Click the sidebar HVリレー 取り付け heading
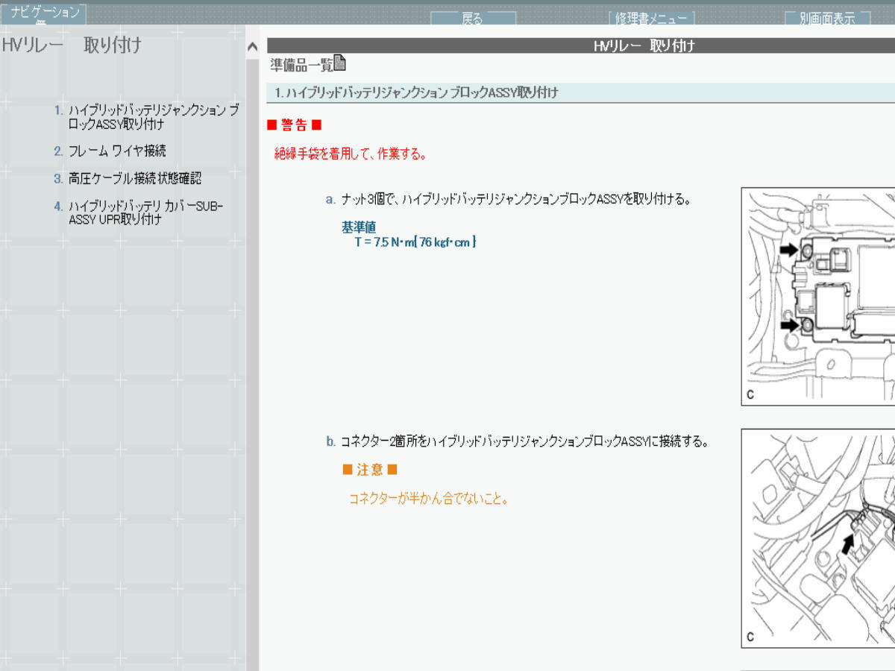The height and width of the screenshot is (671, 895). click(x=72, y=45)
